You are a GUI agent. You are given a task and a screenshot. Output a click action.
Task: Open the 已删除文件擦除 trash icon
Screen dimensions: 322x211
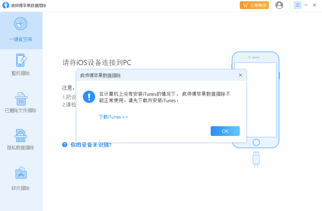[x=21, y=99]
